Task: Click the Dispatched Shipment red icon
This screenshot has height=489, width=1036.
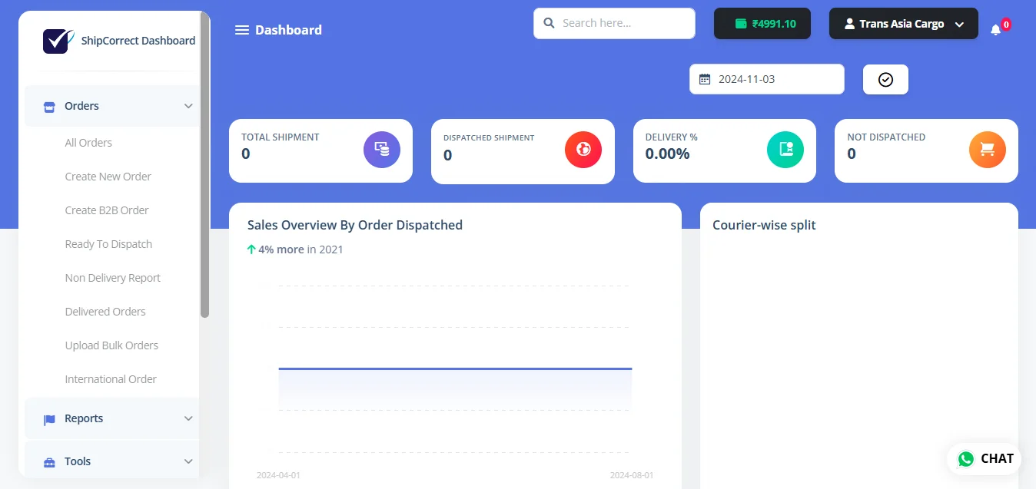Action: click(x=583, y=150)
